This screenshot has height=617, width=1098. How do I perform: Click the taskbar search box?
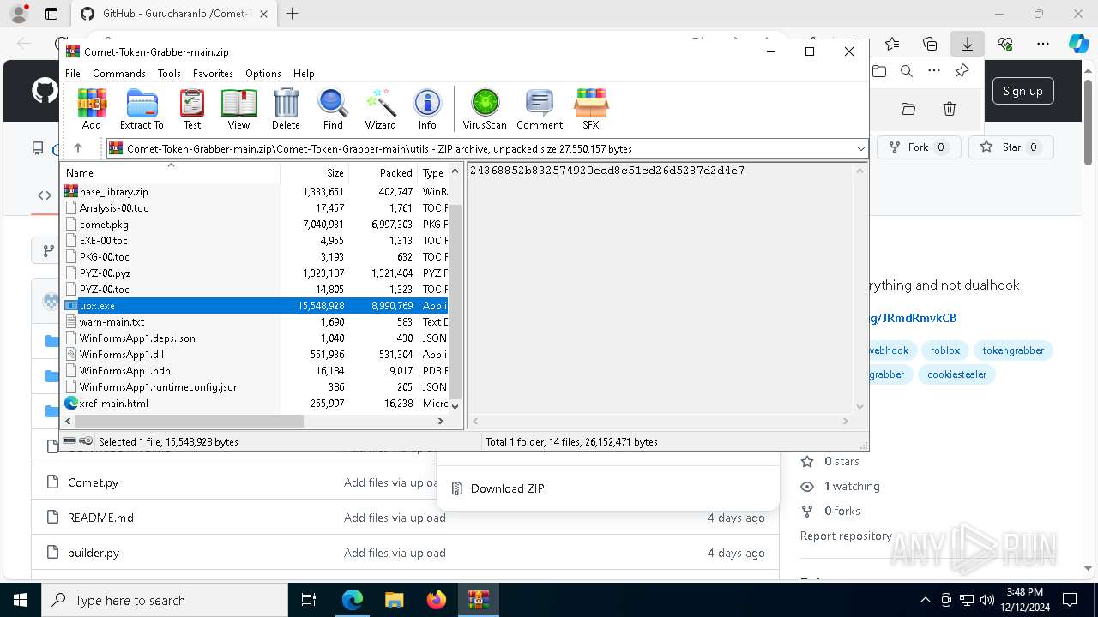point(165,600)
